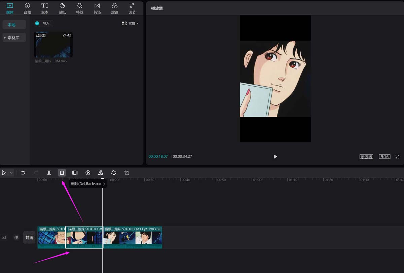Screen dimensions: 404x273
Task: Play the preview in the player
Action: coord(275,156)
